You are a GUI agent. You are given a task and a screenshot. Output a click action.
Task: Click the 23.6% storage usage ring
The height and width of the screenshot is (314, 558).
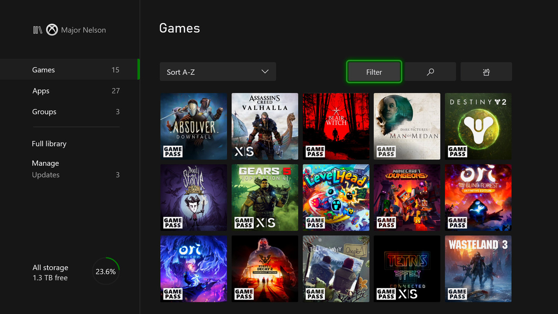[106, 272]
